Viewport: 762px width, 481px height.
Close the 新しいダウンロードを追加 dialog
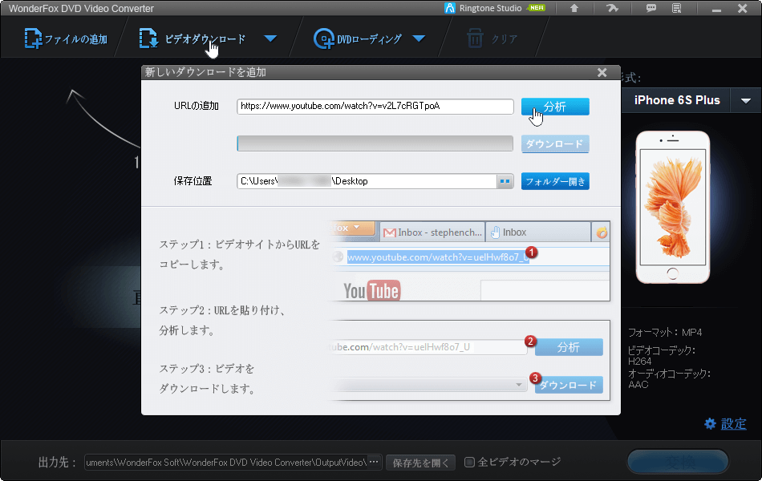coord(602,72)
